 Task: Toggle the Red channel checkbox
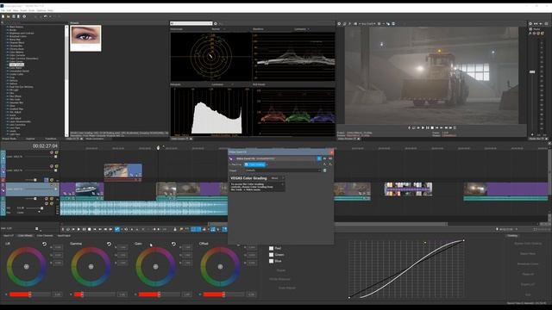pos(271,248)
